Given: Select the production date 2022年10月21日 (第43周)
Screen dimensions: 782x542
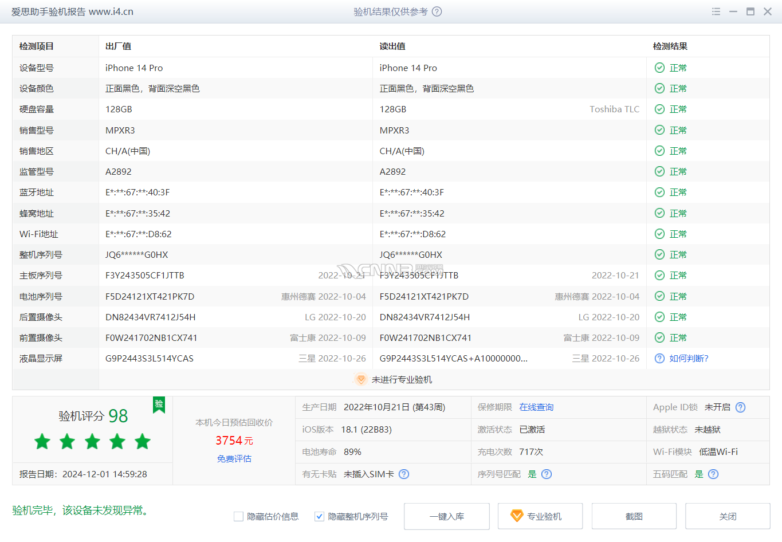Looking at the screenshot, I should (394, 407).
